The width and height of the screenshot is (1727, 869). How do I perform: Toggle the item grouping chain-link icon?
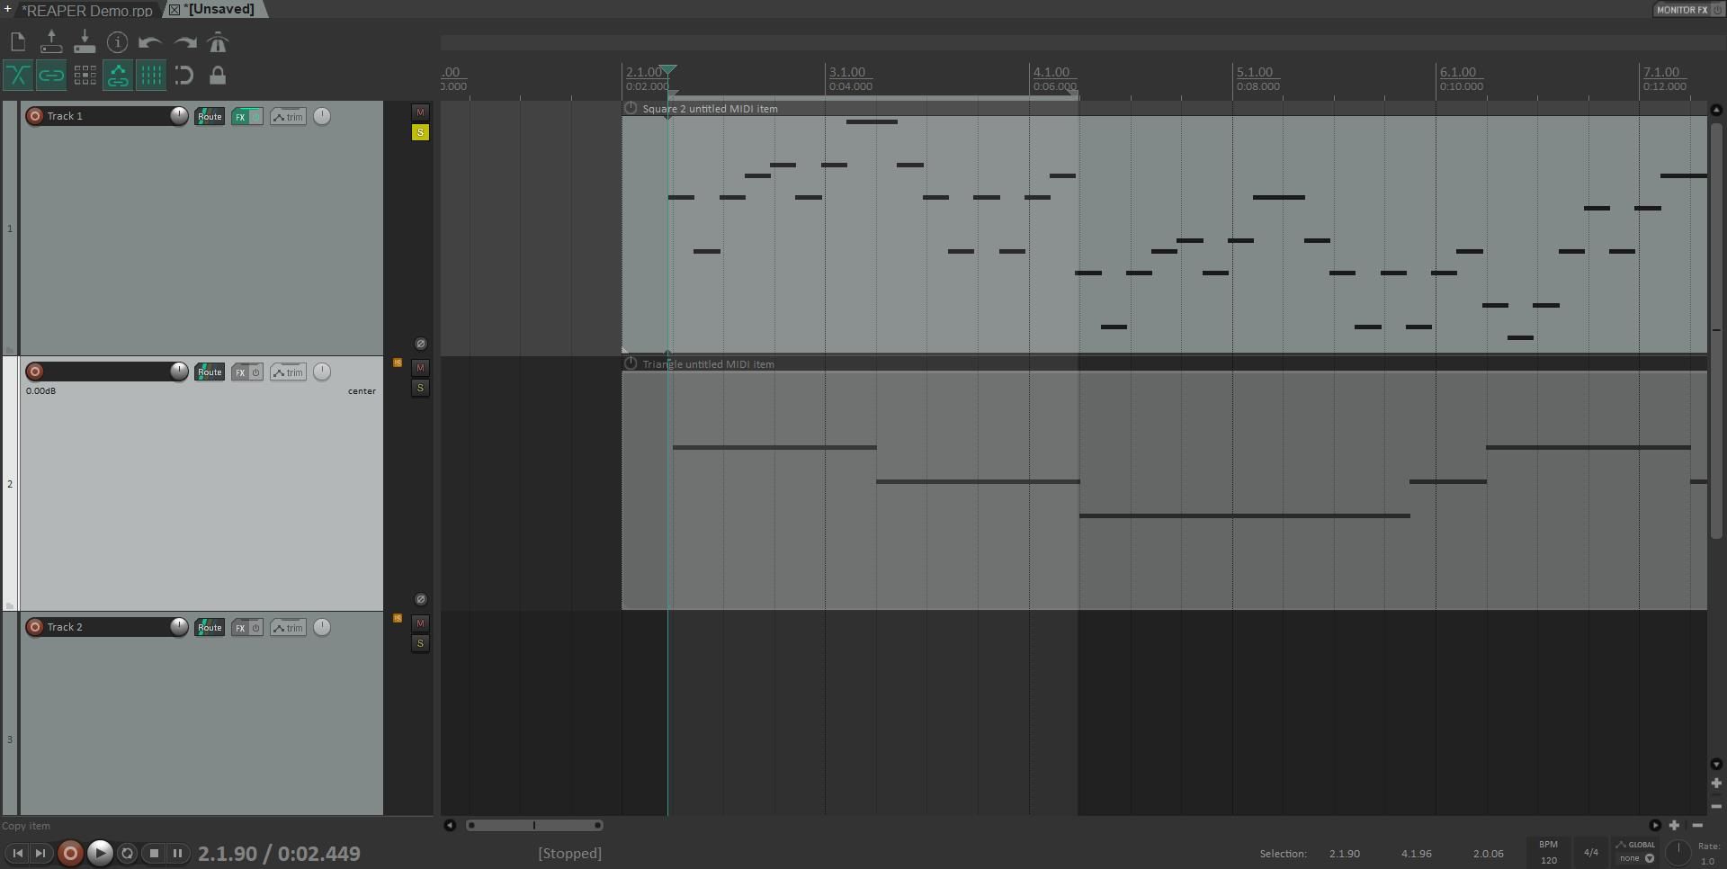(51, 76)
